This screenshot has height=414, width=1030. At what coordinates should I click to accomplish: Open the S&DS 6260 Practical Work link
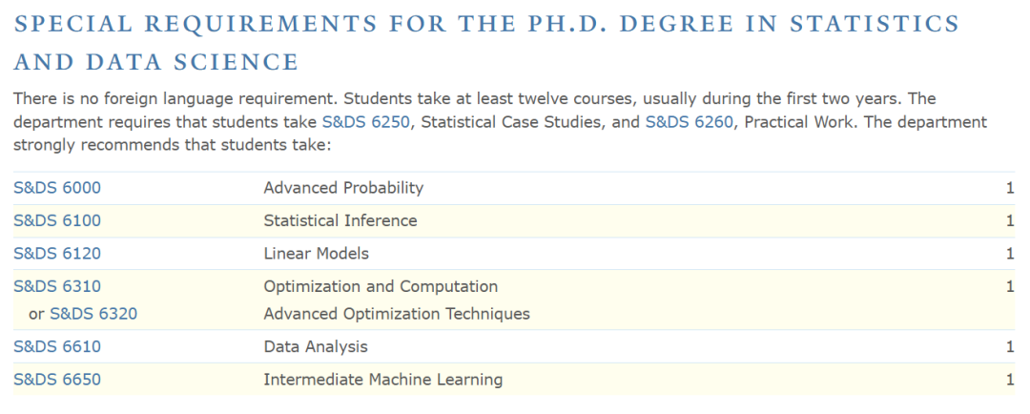click(x=690, y=122)
